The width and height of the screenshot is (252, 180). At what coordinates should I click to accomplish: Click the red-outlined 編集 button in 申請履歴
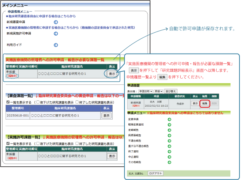point(205,103)
